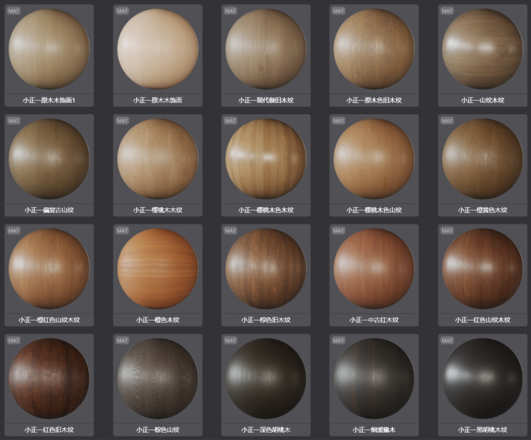Image resolution: width=531 pixels, height=440 pixels.
Task: Click the MAT tag on 小正—棕色山纹
Action: (x=122, y=340)
